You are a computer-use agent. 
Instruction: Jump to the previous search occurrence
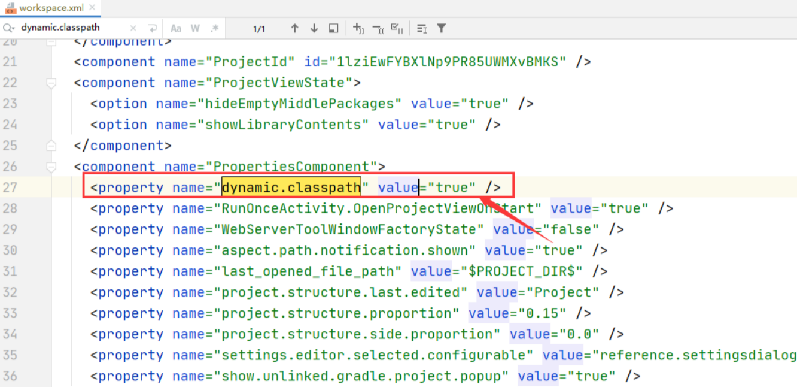pos(294,28)
